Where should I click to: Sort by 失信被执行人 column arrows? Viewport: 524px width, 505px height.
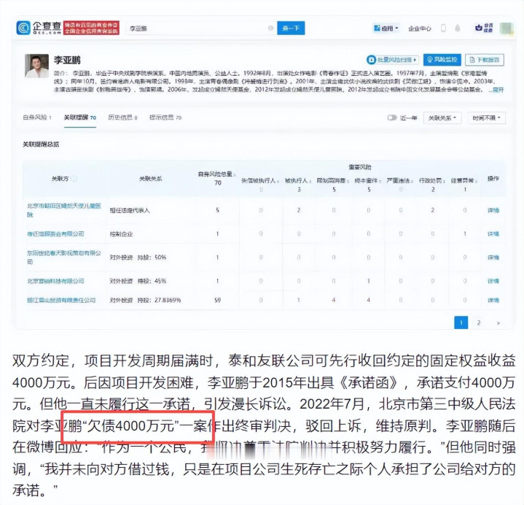pyautogui.click(x=278, y=181)
